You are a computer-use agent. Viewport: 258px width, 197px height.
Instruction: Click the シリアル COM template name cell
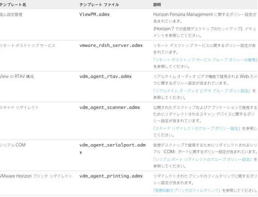click(x=13, y=145)
